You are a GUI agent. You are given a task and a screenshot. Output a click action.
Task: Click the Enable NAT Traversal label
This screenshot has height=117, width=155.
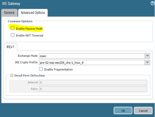pos(30,36)
